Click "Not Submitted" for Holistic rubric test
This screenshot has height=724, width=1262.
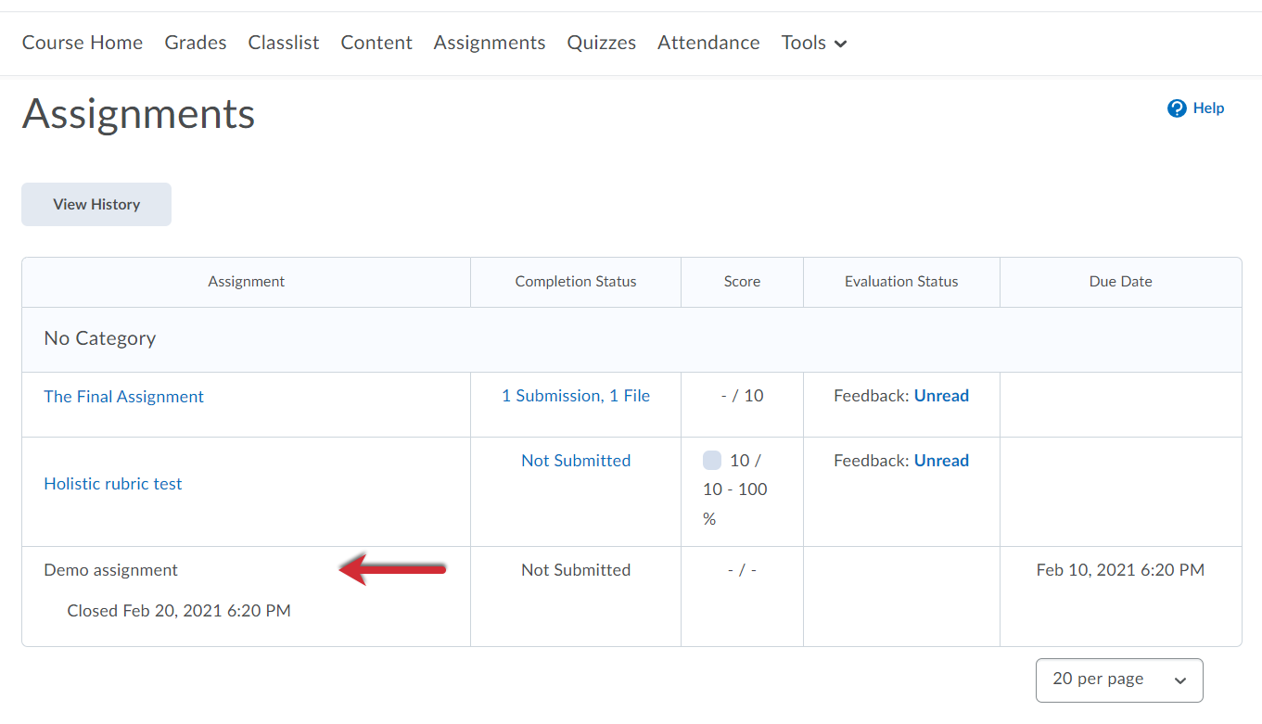(x=575, y=460)
